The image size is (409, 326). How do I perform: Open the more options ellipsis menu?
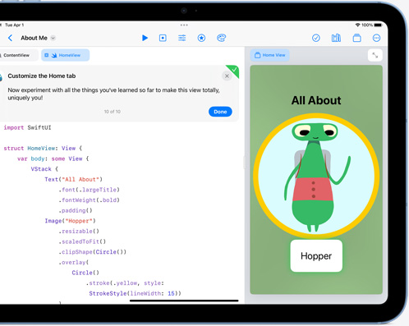coord(376,38)
